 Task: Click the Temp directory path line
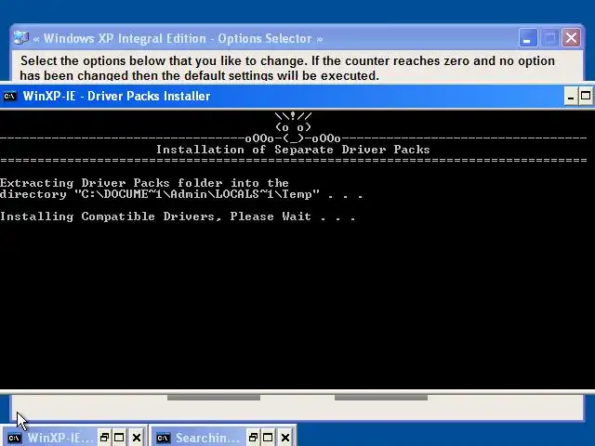(181, 194)
